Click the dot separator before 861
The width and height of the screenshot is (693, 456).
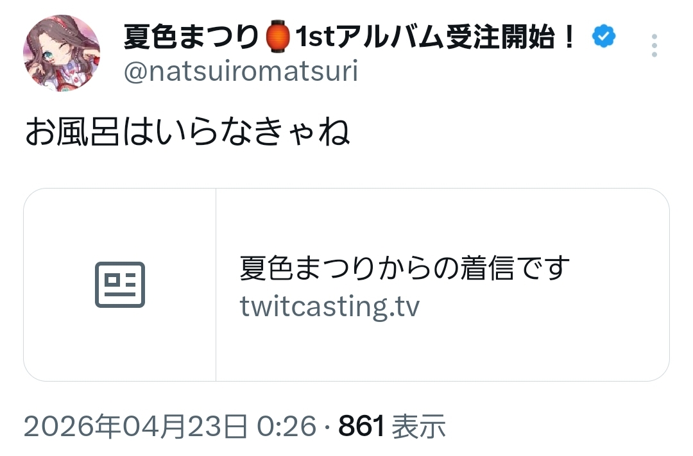(x=327, y=427)
